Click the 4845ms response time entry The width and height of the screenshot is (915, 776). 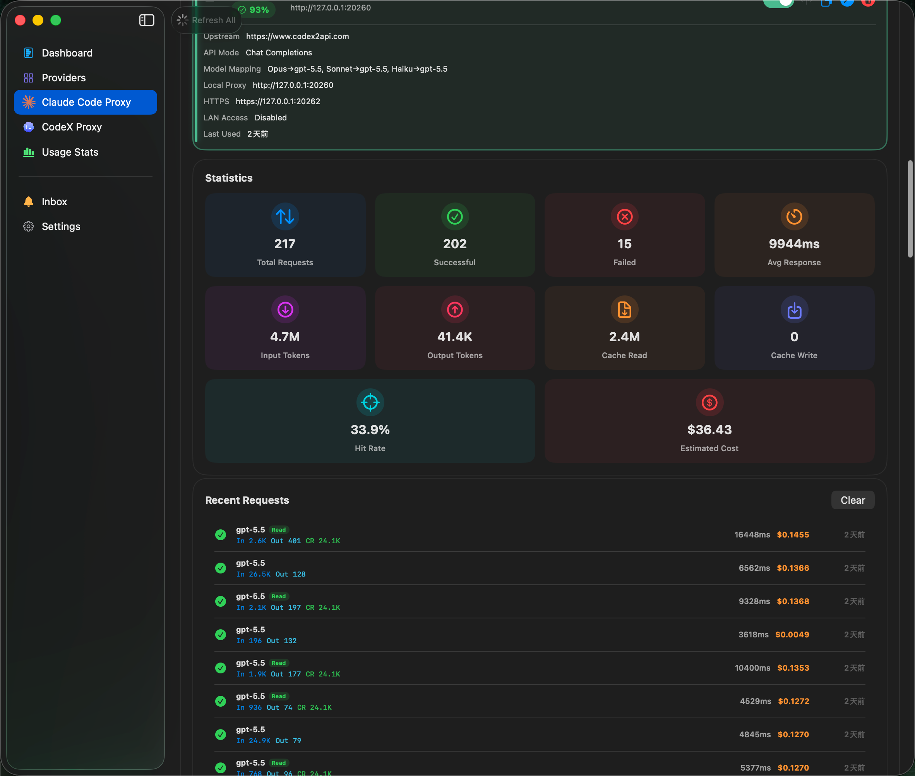(755, 735)
